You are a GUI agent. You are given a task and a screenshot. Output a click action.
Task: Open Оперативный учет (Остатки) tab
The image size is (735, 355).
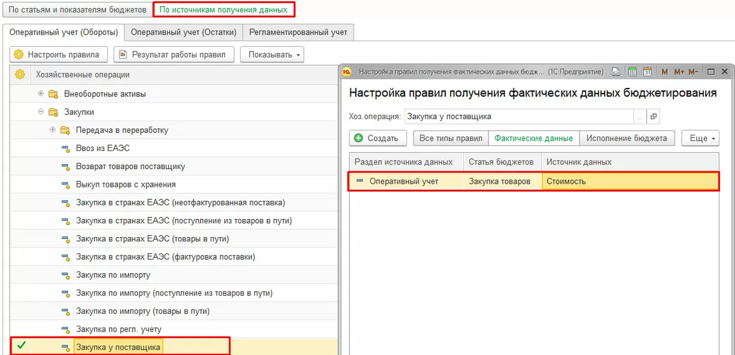point(184,32)
